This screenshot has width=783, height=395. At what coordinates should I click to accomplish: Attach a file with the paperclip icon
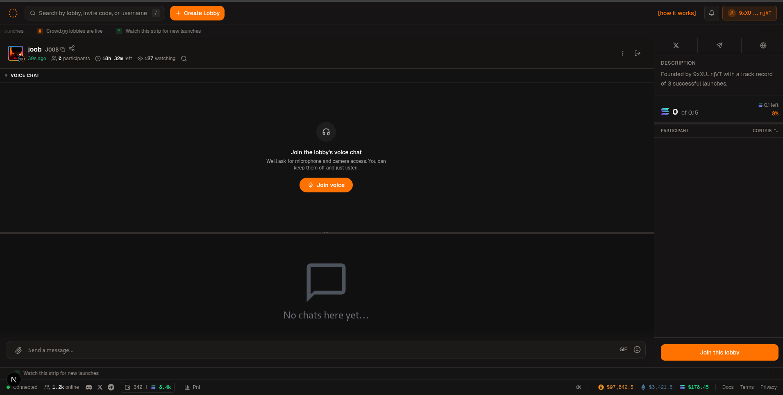pyautogui.click(x=18, y=350)
